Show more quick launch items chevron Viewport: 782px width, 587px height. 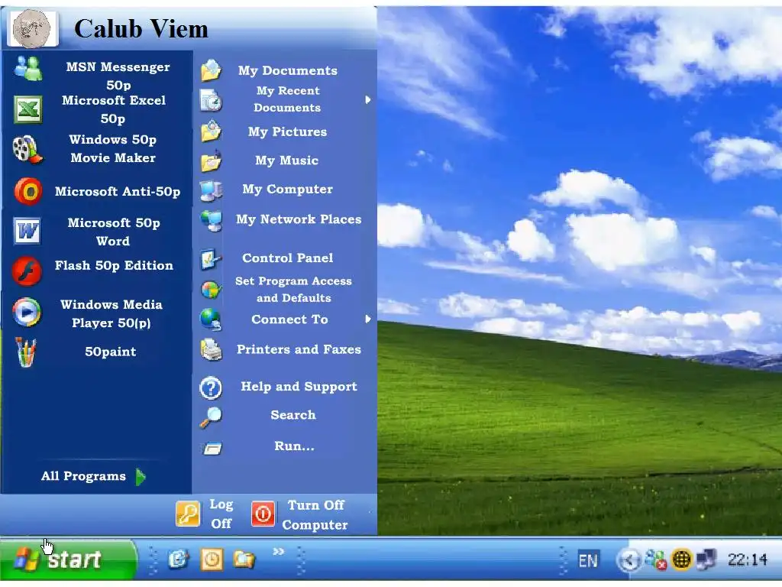tap(278, 551)
